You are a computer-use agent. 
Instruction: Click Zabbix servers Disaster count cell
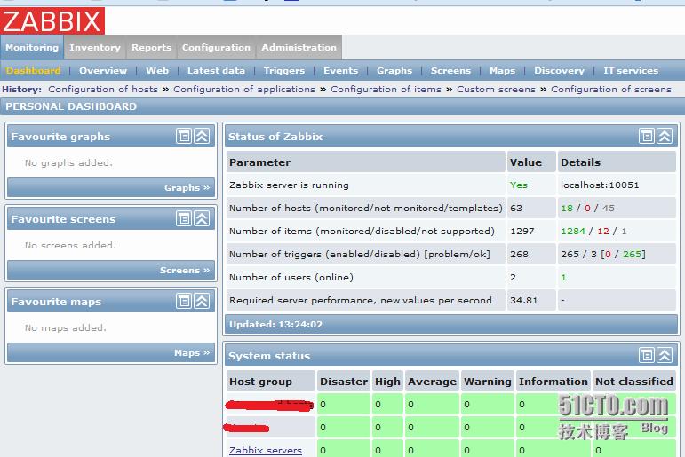click(x=344, y=449)
